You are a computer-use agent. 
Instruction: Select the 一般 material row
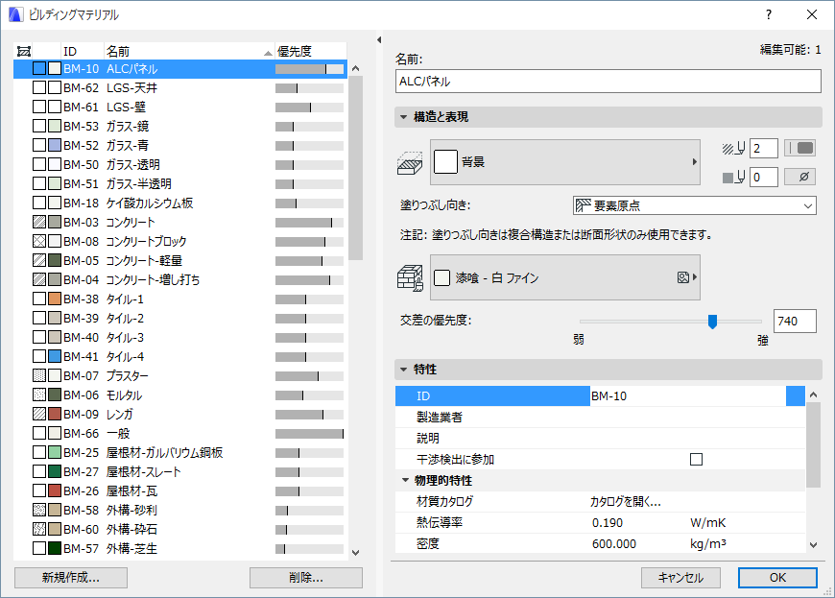(180, 433)
